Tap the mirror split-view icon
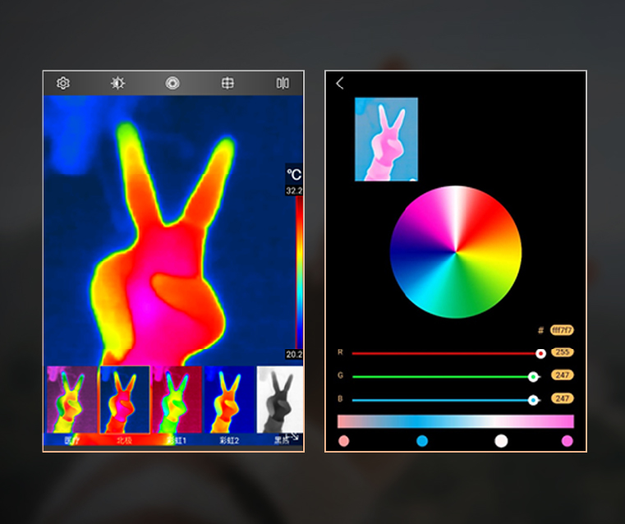 (x=283, y=83)
